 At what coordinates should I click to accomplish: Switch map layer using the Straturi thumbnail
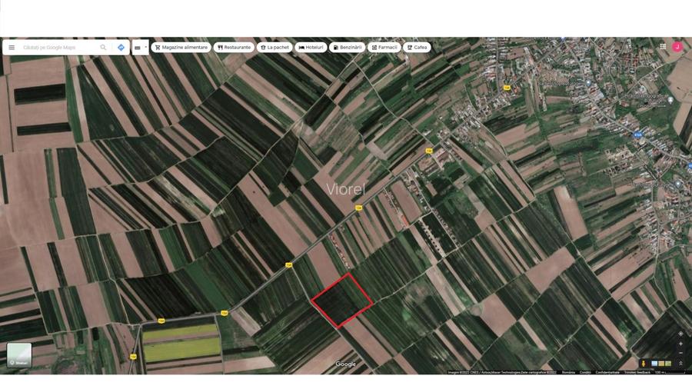19,354
